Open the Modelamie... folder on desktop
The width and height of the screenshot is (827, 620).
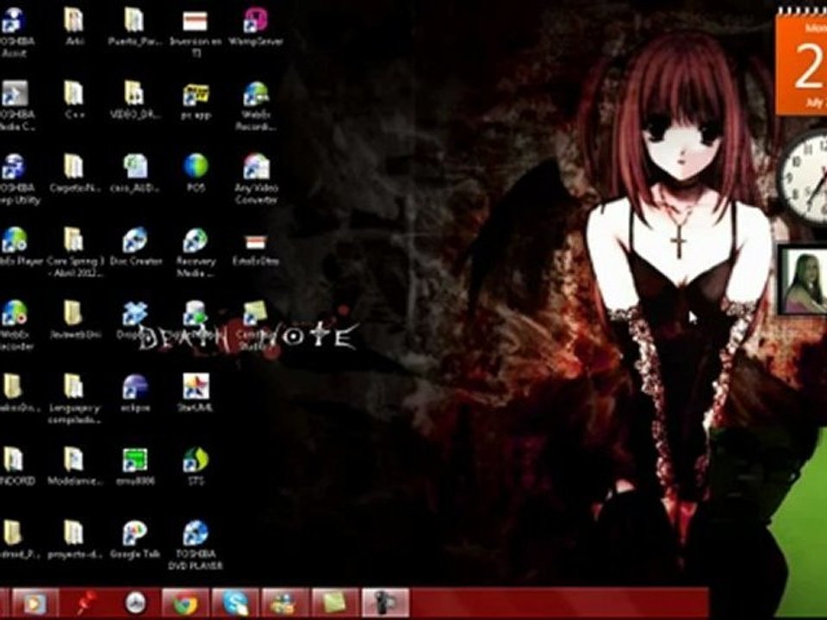[74, 466]
